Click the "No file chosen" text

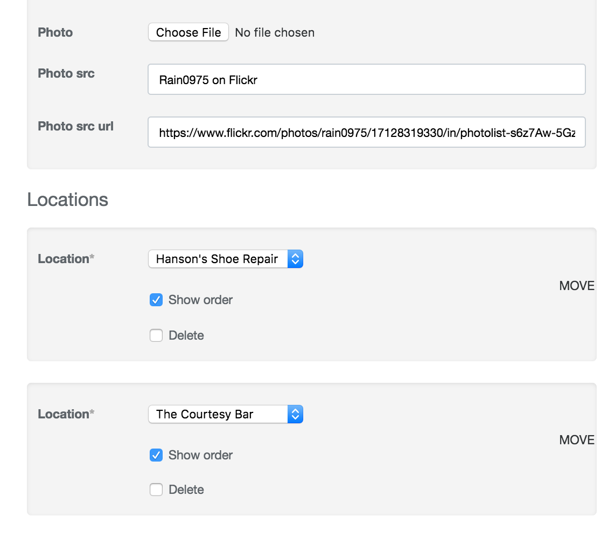pyautogui.click(x=275, y=32)
